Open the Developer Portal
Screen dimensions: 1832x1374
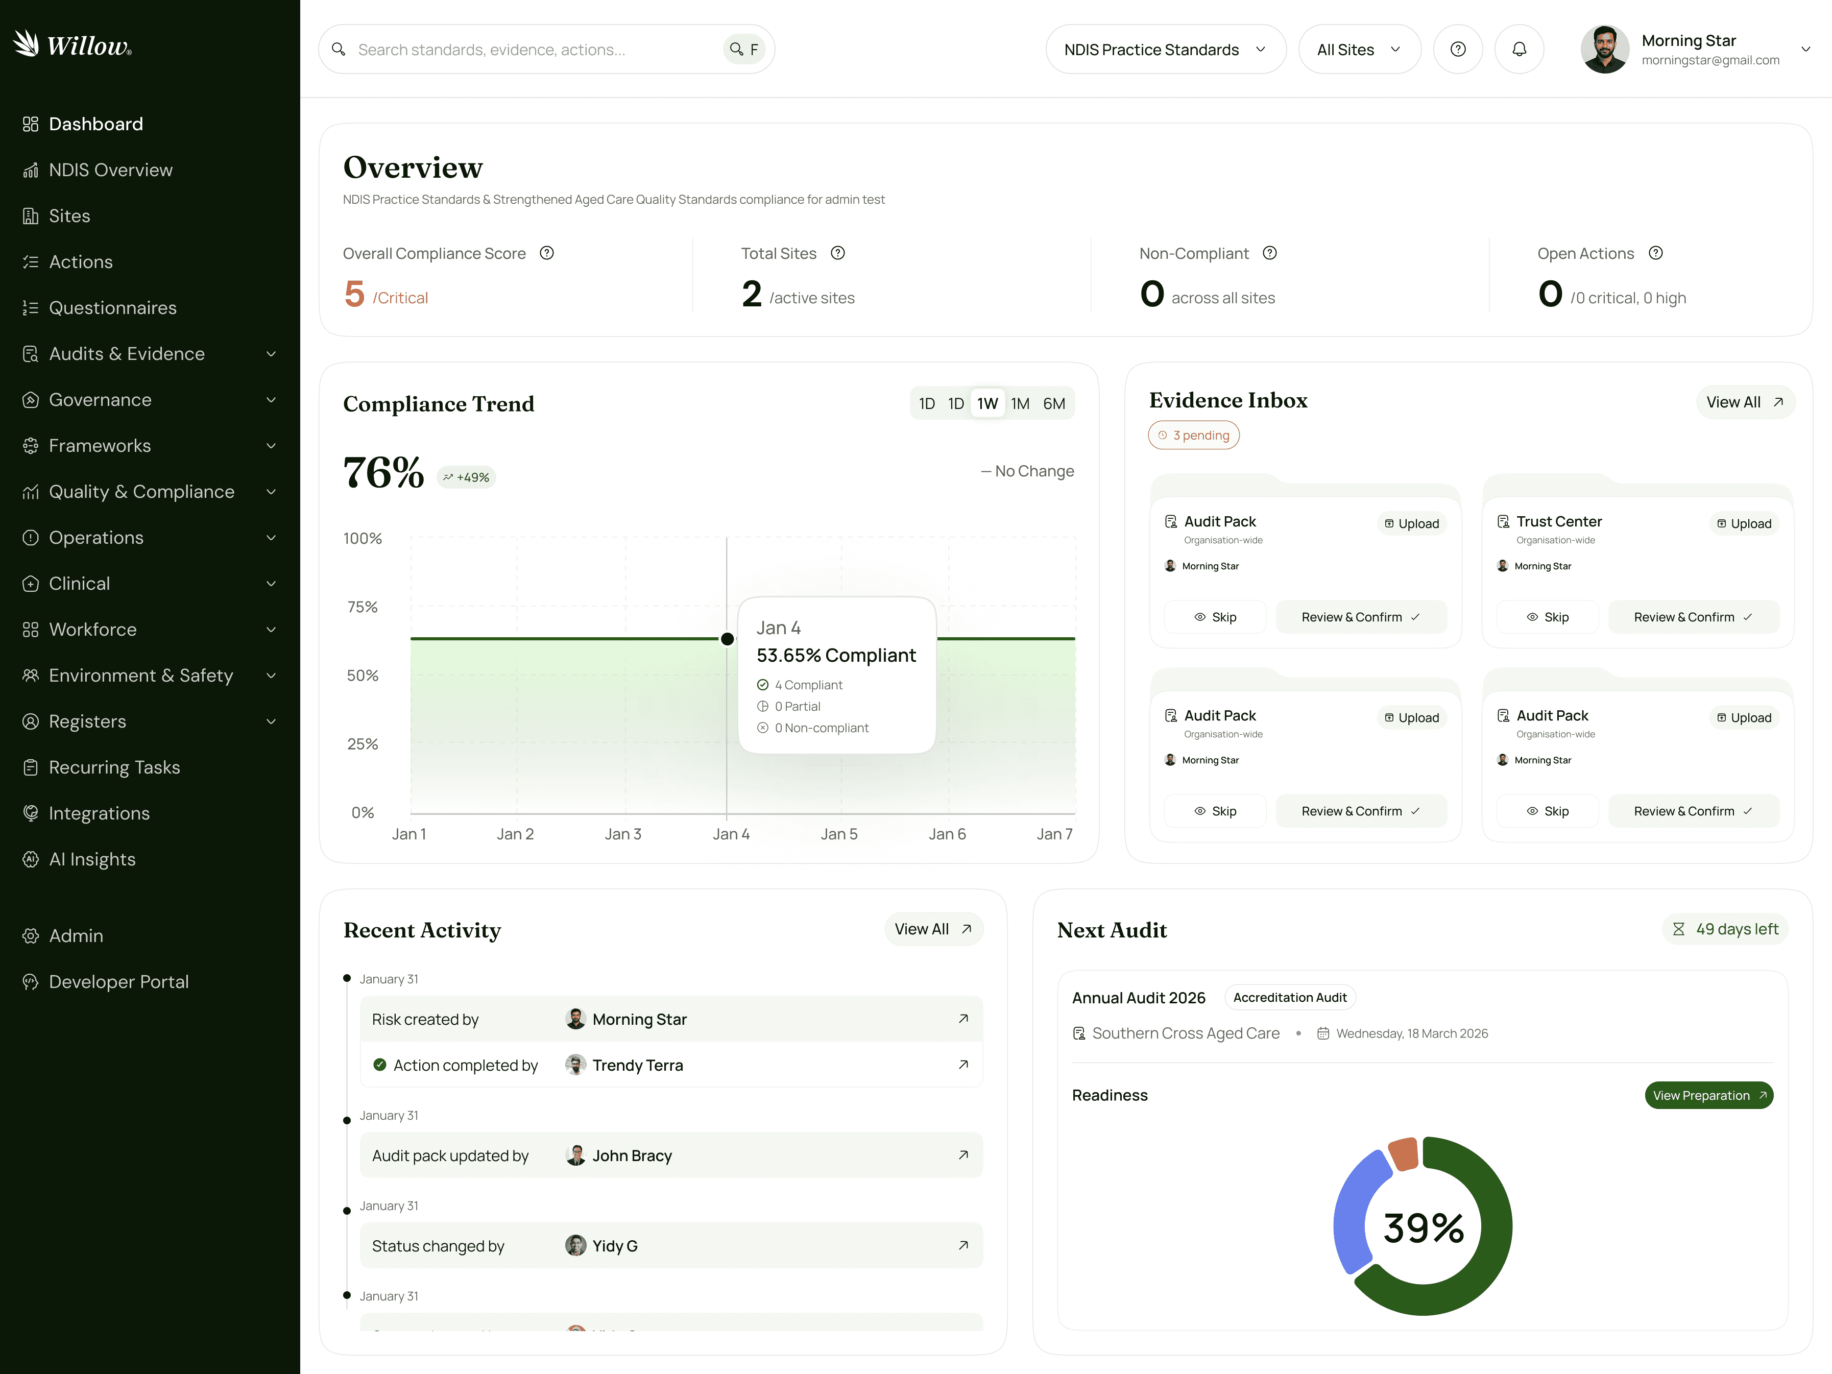(x=118, y=981)
